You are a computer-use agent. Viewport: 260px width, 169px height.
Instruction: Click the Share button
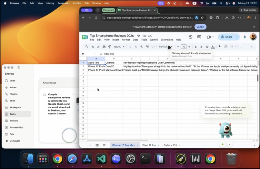[x=226, y=37]
